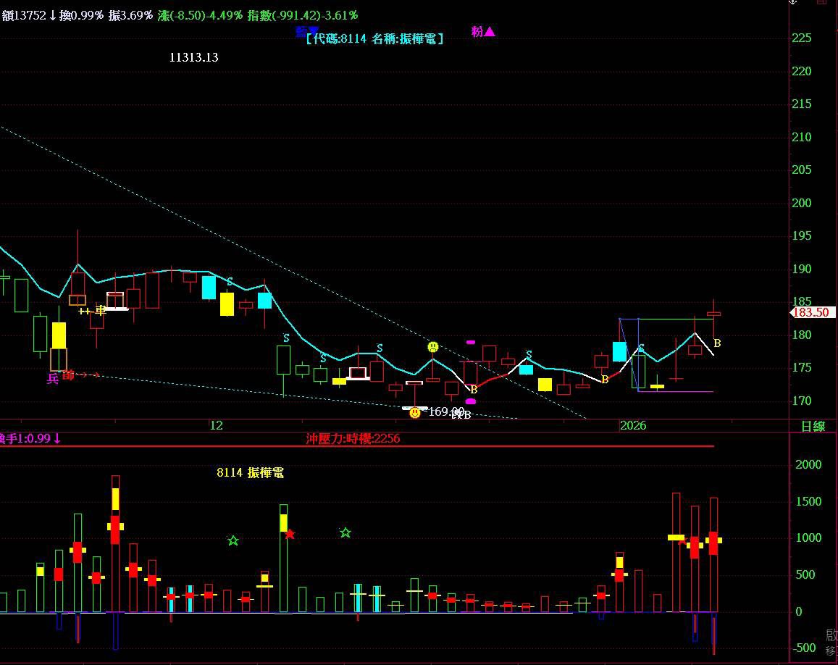Click the yellow frowning face marker
838x665 pixels.
[x=433, y=347]
